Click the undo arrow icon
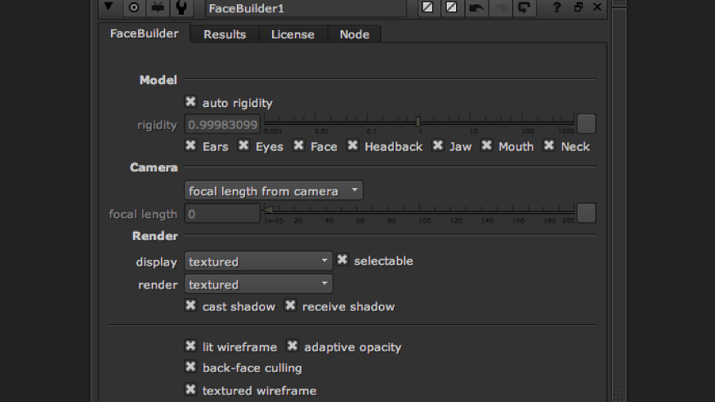 click(x=476, y=7)
